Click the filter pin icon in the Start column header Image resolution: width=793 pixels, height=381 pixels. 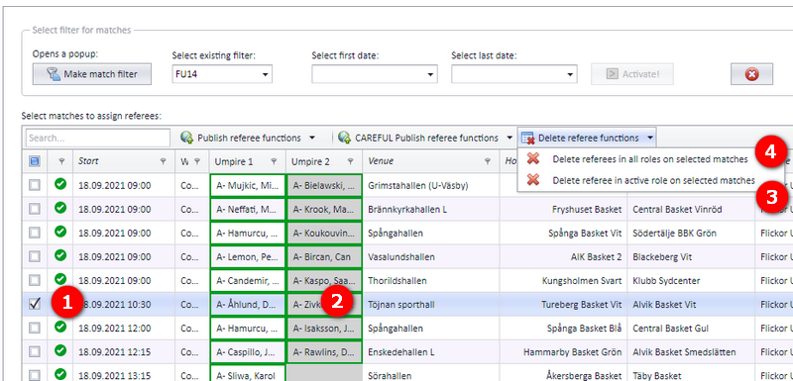[x=163, y=161]
